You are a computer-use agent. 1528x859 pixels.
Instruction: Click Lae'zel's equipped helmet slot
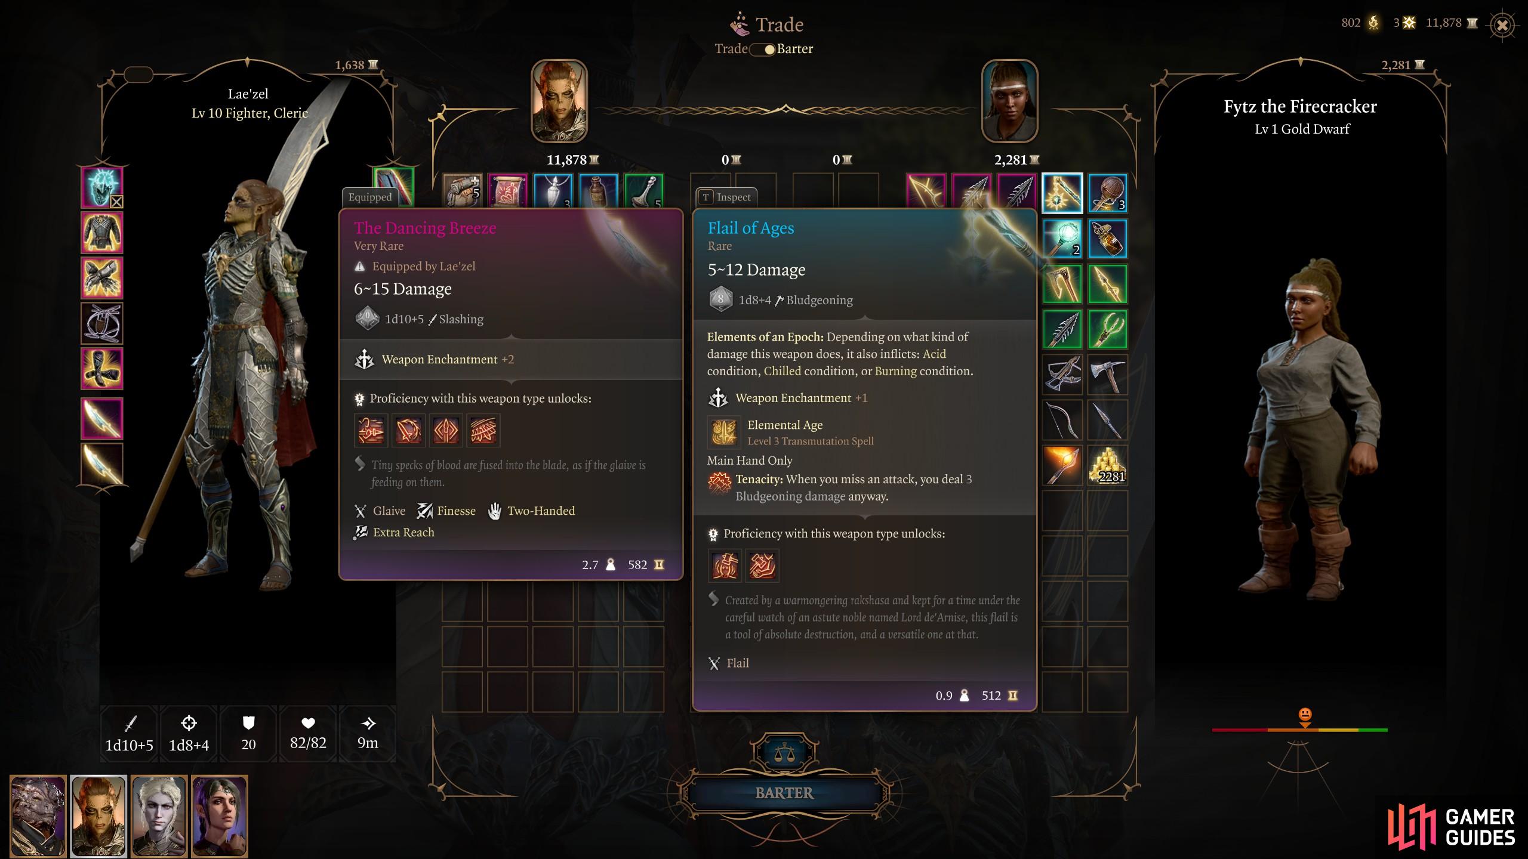click(102, 187)
